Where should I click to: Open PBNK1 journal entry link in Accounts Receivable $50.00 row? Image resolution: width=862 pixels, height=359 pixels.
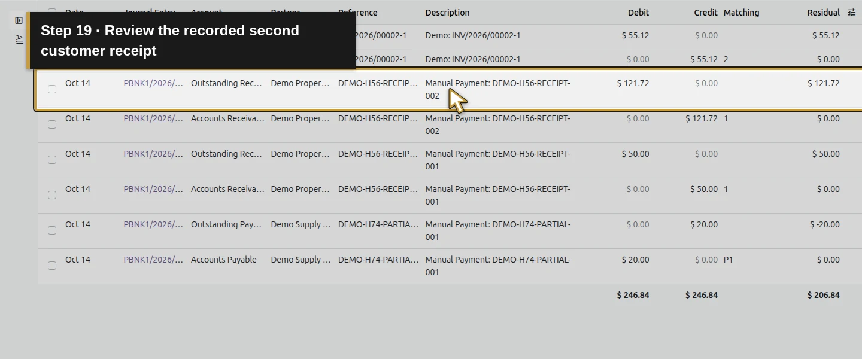[x=153, y=189]
